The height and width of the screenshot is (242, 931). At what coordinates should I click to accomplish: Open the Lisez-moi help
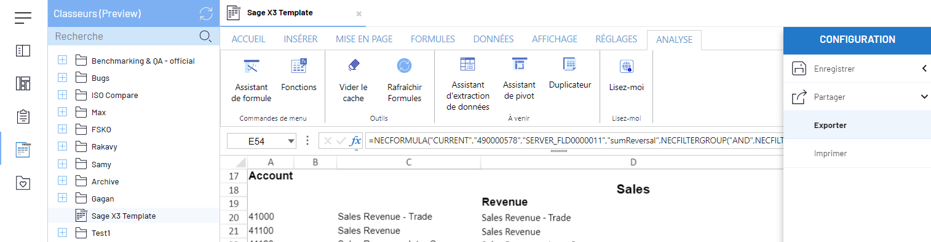pyautogui.click(x=627, y=75)
